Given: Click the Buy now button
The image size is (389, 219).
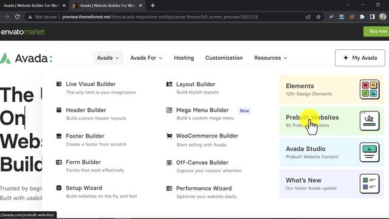Looking at the screenshot, I should pos(377,32).
